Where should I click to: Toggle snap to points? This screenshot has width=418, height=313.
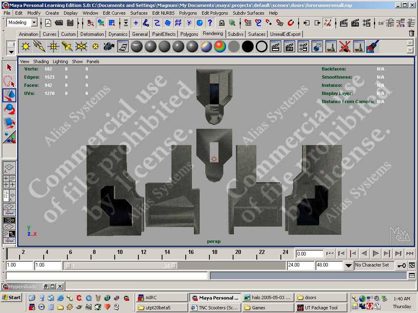point(269,23)
